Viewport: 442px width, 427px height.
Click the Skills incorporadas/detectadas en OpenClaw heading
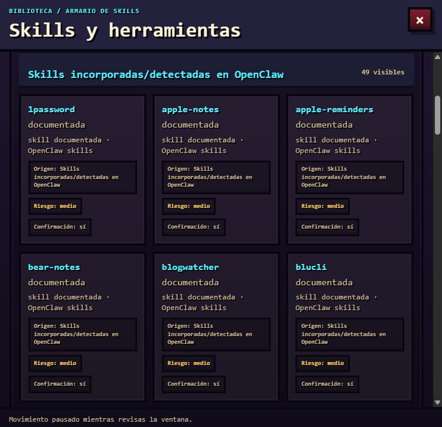coord(156,74)
